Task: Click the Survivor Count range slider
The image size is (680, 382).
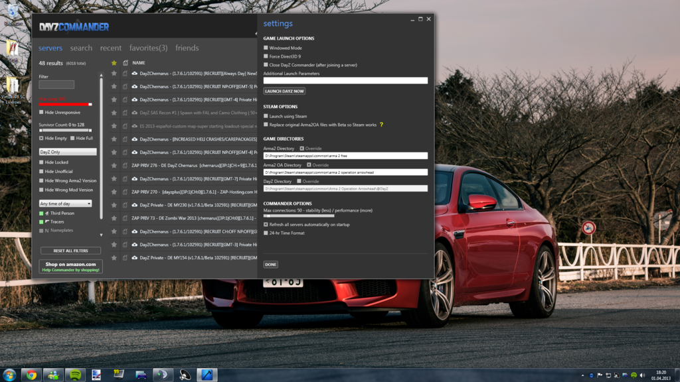Action: pyautogui.click(x=66, y=131)
